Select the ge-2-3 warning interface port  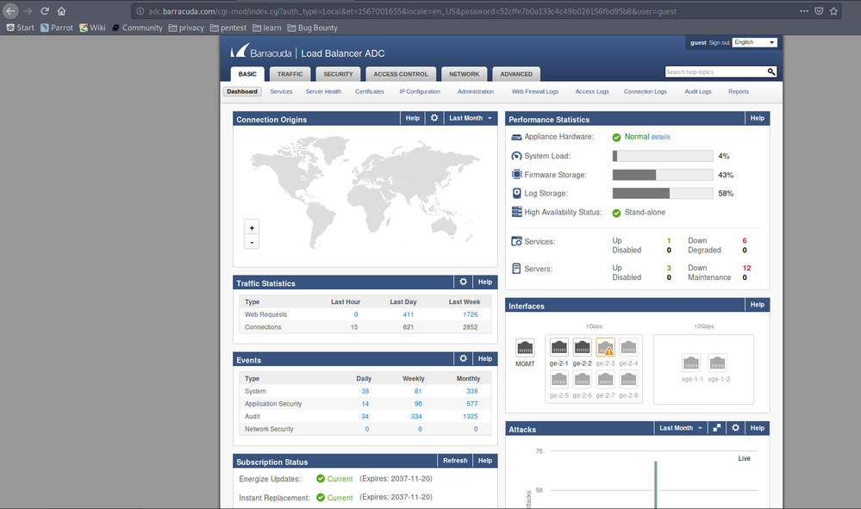coord(605,347)
